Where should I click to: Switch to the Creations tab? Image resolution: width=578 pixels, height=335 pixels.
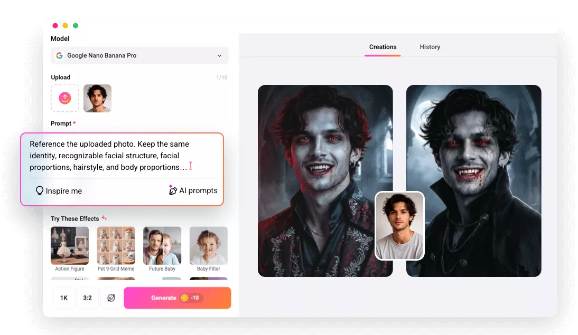[383, 47]
